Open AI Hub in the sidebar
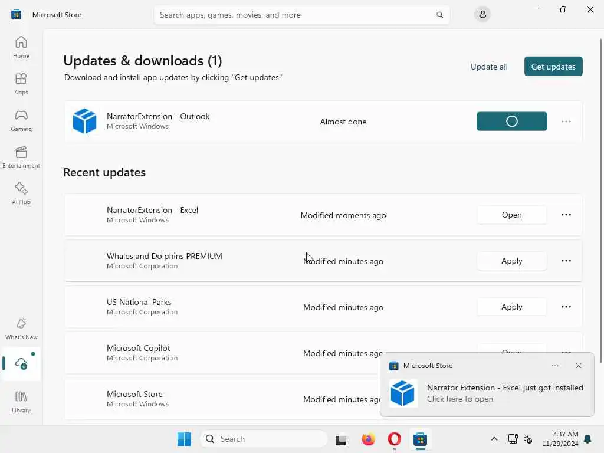 21,193
